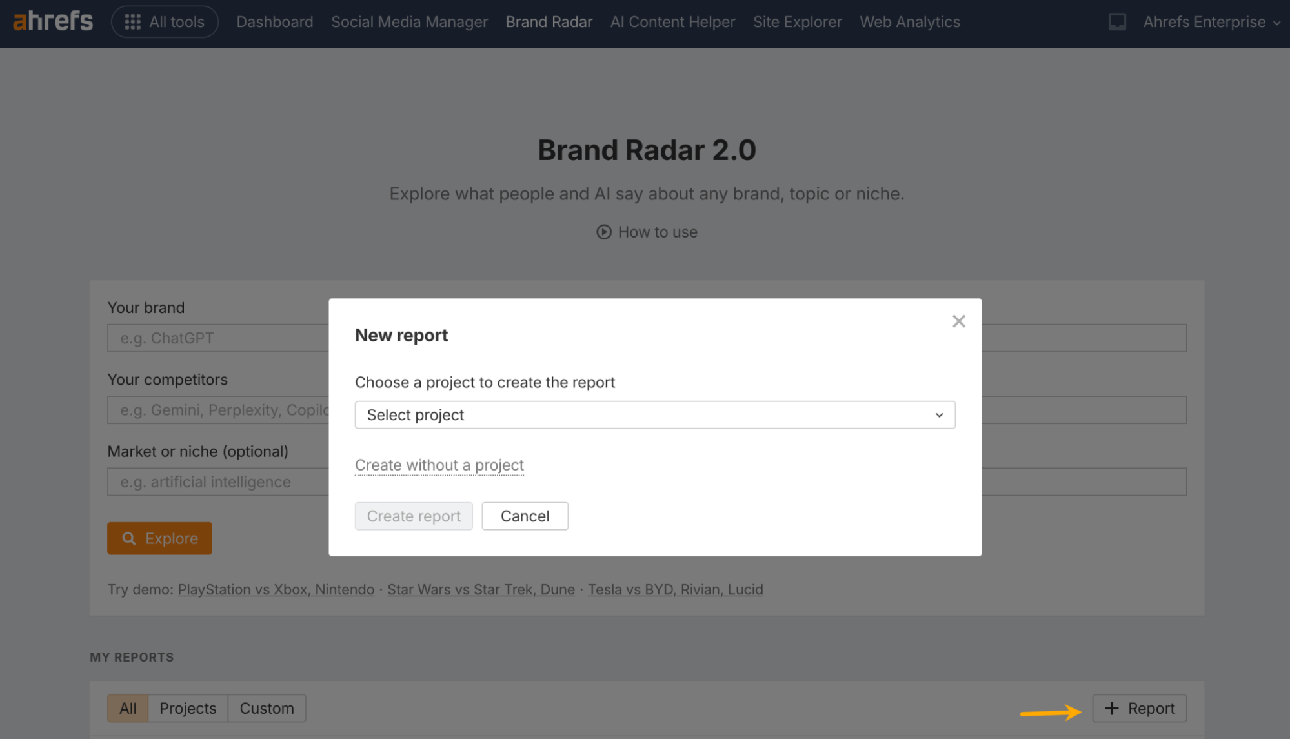Expand the Select project dropdown

point(654,415)
